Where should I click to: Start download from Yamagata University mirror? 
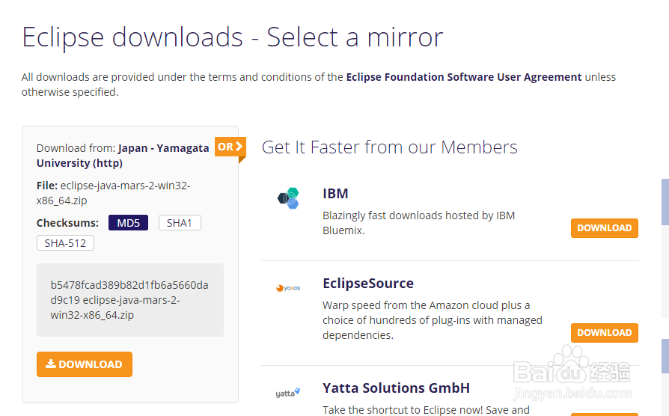(85, 364)
